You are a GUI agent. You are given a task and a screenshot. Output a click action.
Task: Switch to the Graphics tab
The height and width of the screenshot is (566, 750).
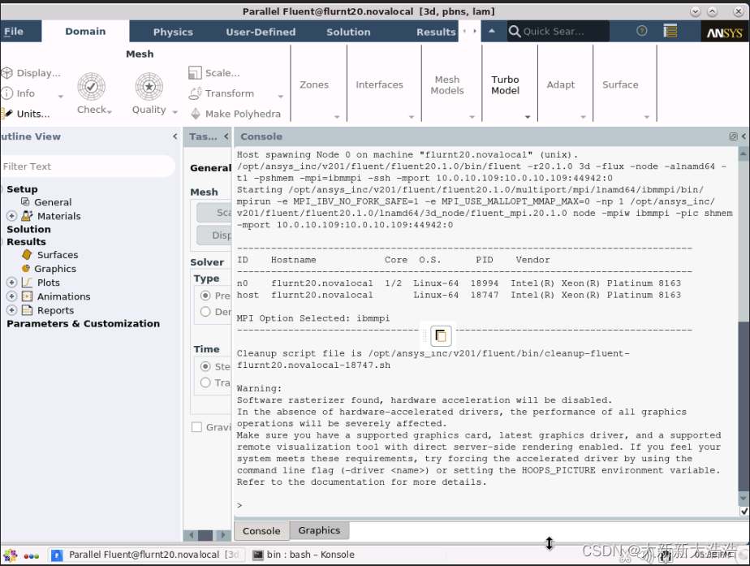point(319,530)
